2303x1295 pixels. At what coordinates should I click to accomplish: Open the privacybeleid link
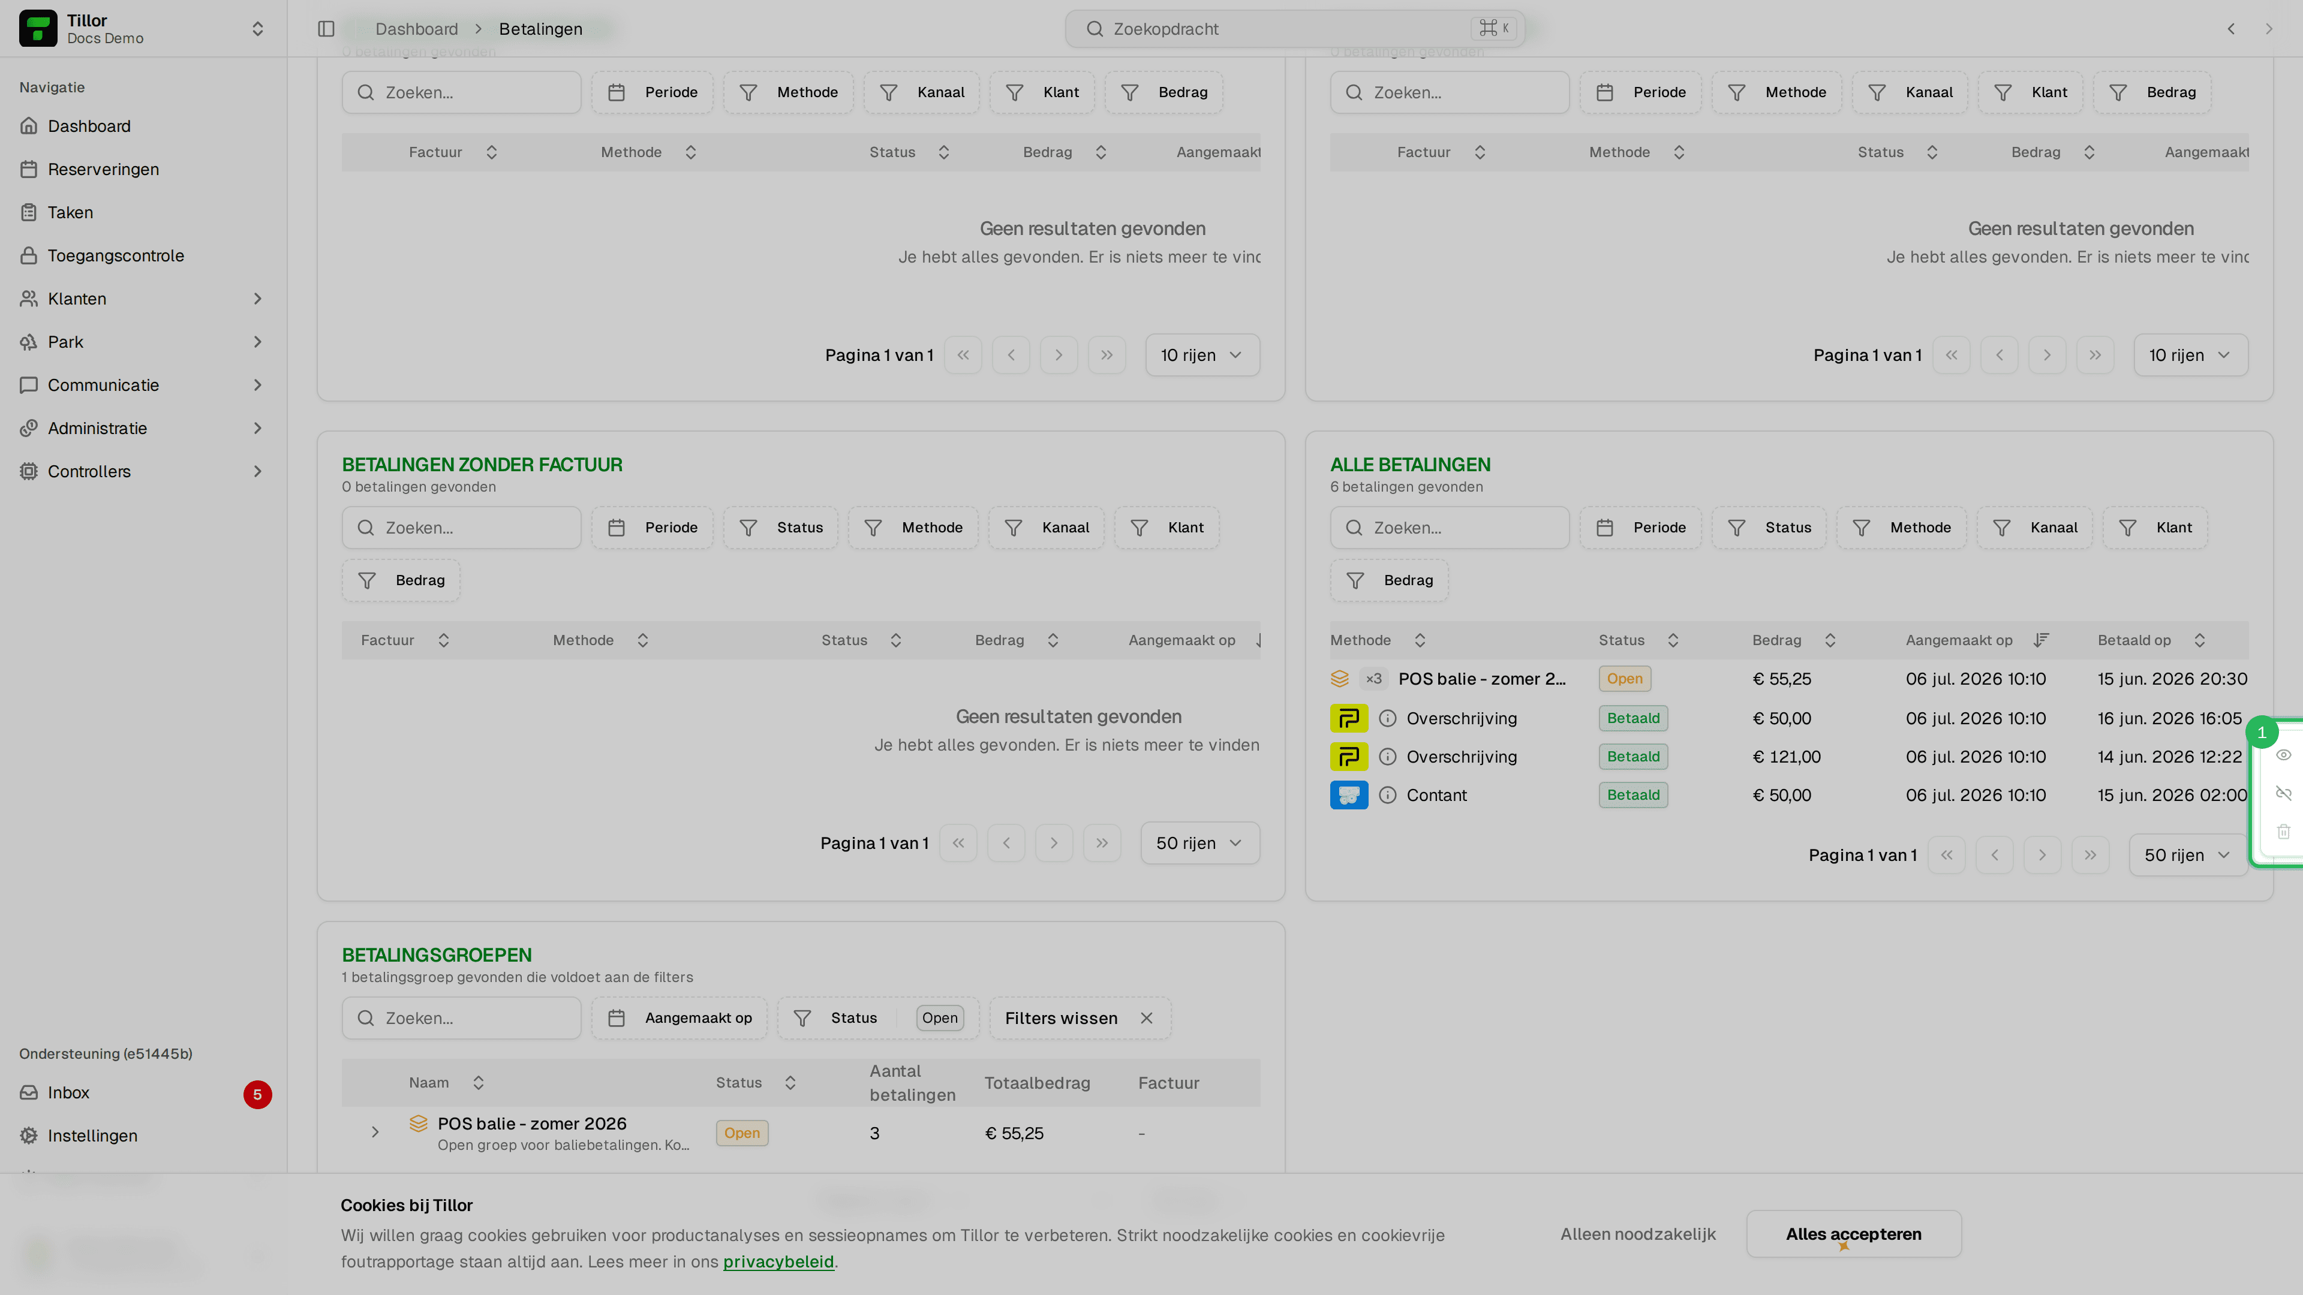click(778, 1261)
